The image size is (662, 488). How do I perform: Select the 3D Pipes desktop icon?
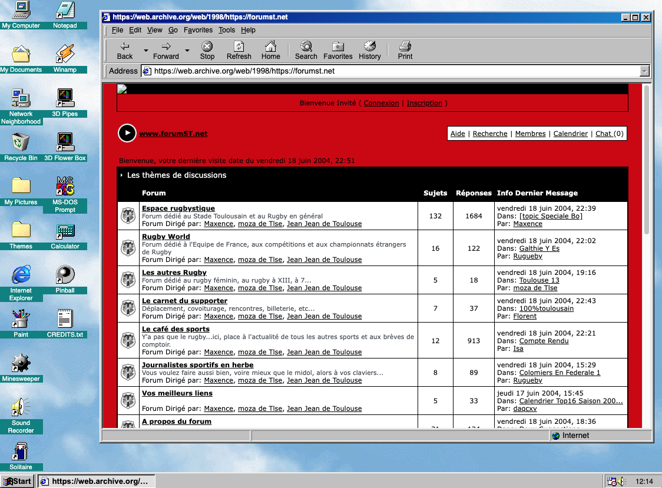tap(65, 102)
